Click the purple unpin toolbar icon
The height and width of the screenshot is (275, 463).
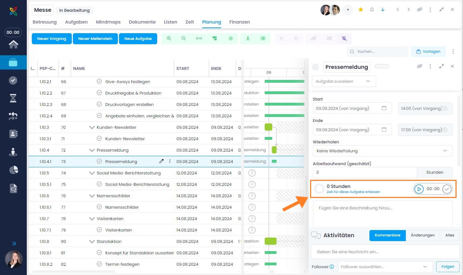[x=344, y=39]
